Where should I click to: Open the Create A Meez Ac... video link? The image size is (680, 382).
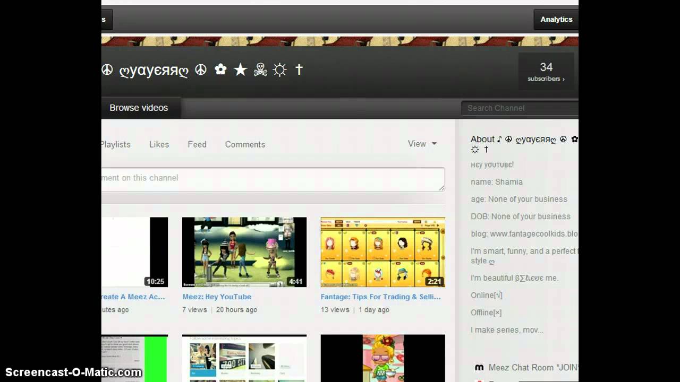[133, 297]
